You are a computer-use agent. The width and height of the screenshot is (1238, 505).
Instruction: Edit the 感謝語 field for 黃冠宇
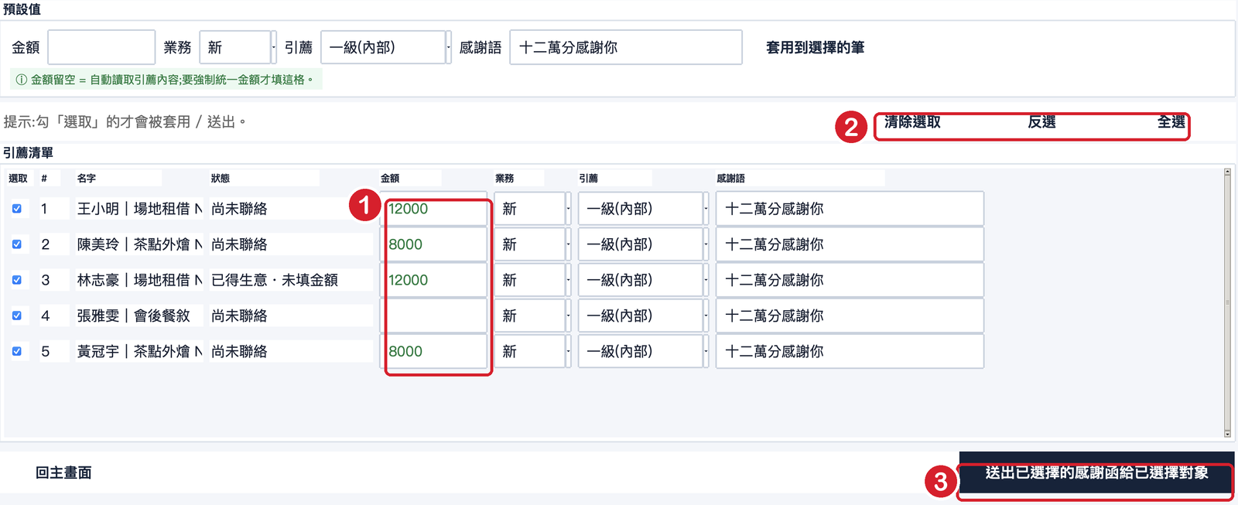tap(850, 351)
